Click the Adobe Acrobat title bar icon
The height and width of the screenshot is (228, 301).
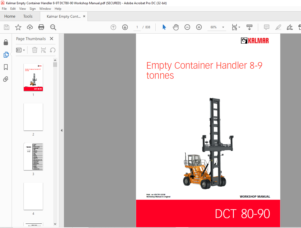click(x=3, y=3)
